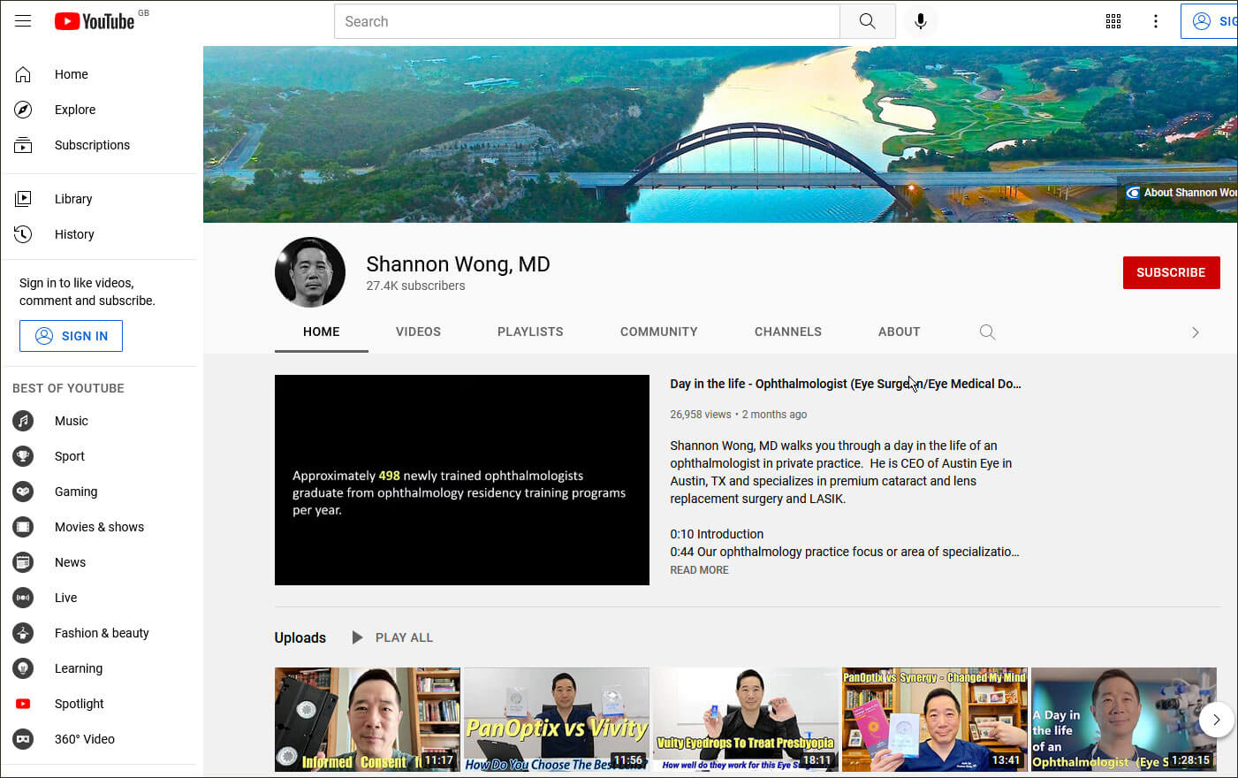Image resolution: width=1238 pixels, height=778 pixels.
Task: Open the YouTube apps grid
Action: tap(1113, 21)
